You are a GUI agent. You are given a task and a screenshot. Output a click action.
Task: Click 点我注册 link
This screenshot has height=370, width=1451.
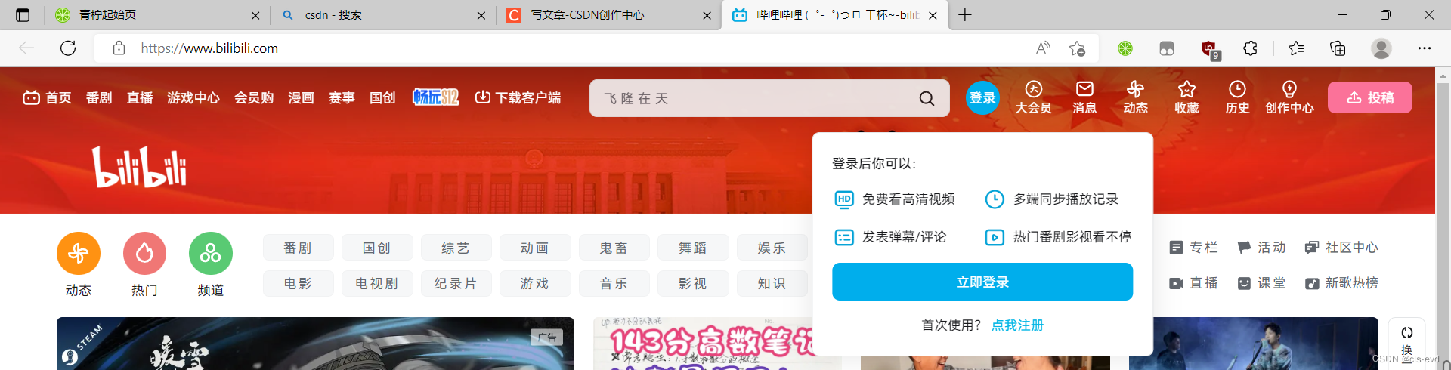coord(1017,325)
